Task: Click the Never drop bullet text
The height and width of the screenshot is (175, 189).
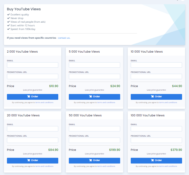Action: click(x=17, y=18)
